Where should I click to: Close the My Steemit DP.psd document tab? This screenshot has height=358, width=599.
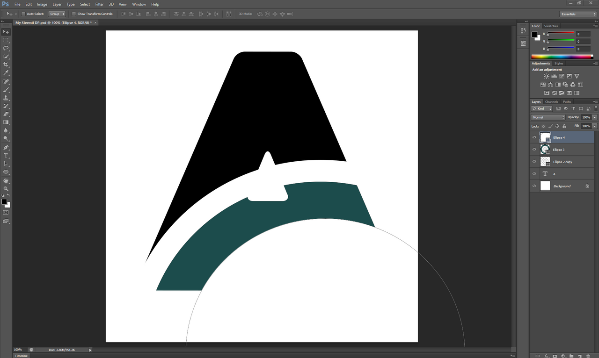tap(96, 22)
